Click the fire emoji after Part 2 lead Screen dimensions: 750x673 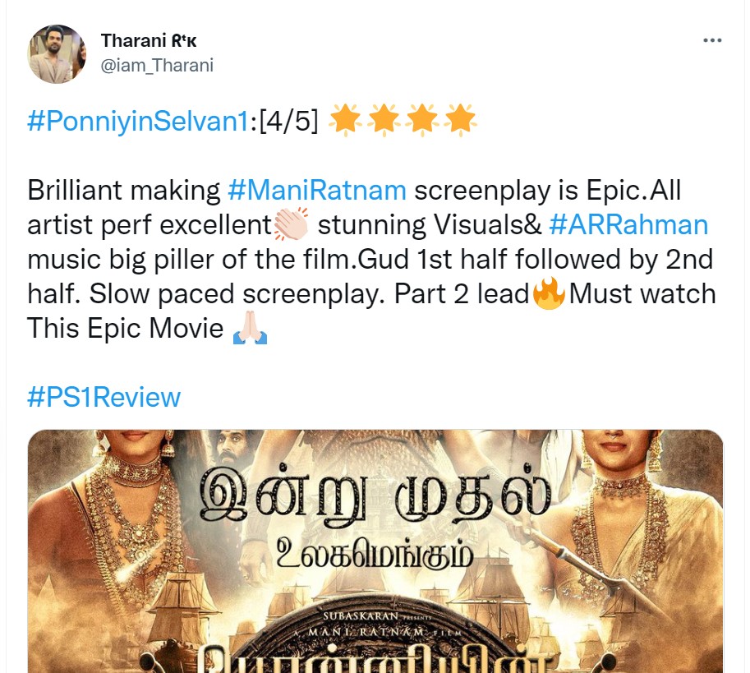(x=548, y=293)
